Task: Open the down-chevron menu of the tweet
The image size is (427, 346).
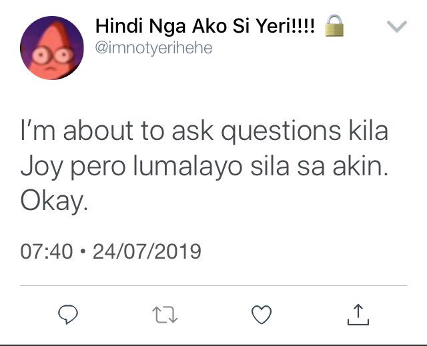Action: [397, 27]
